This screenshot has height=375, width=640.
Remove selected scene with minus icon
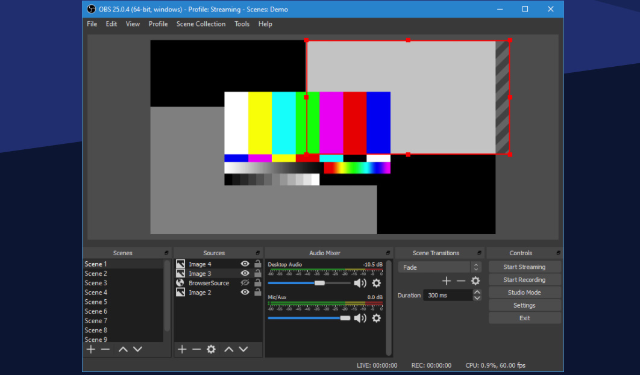pyautogui.click(x=105, y=349)
